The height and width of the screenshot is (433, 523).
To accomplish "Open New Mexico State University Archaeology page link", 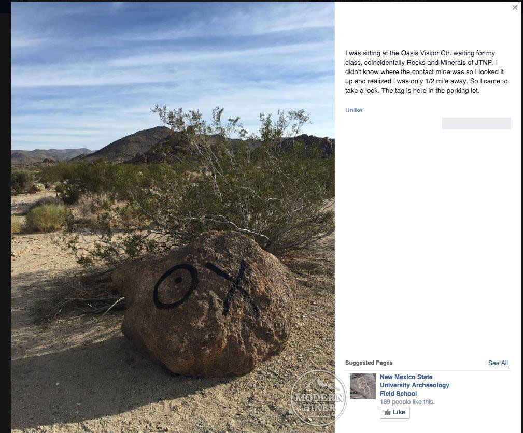I will tap(414, 385).
